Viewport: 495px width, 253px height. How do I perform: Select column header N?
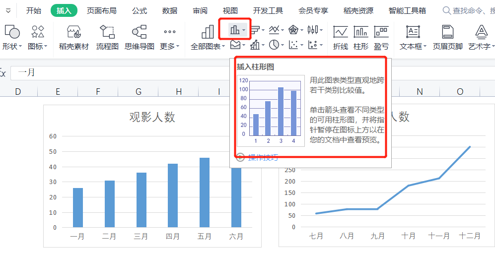pyautogui.click(x=420, y=91)
